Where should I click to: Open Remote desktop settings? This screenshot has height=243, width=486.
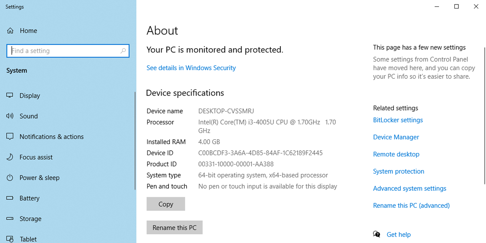click(396, 154)
